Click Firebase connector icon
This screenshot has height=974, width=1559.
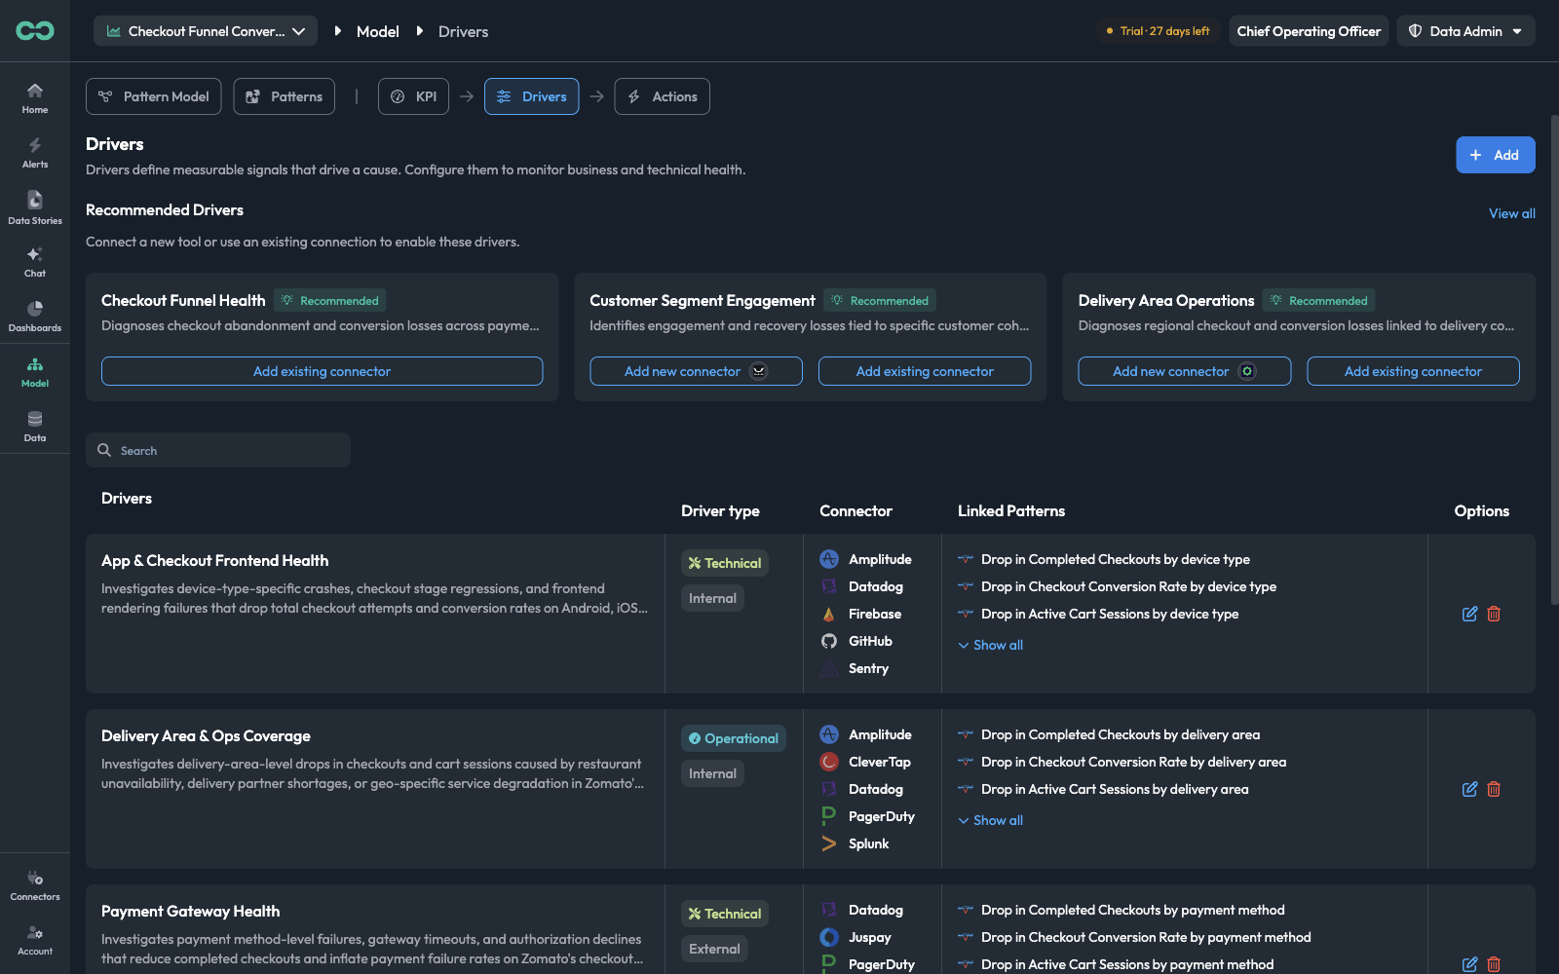tap(829, 614)
